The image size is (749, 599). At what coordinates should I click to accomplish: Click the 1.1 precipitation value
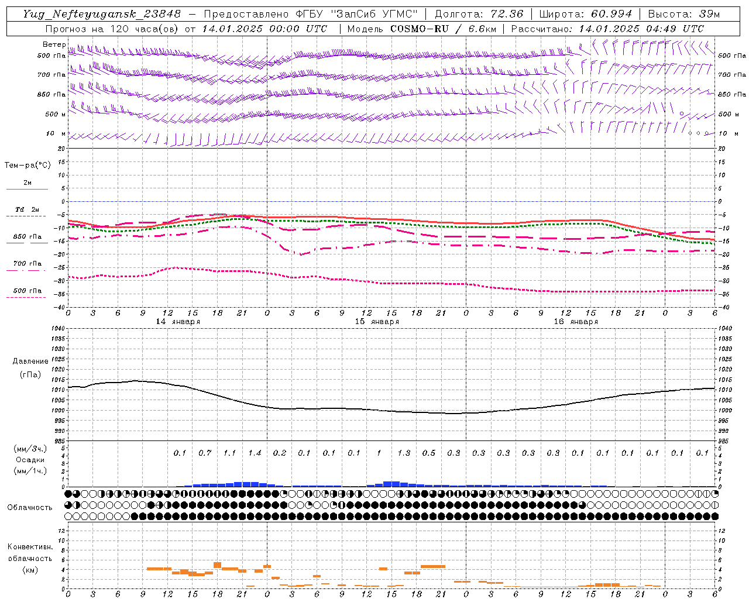point(229,453)
